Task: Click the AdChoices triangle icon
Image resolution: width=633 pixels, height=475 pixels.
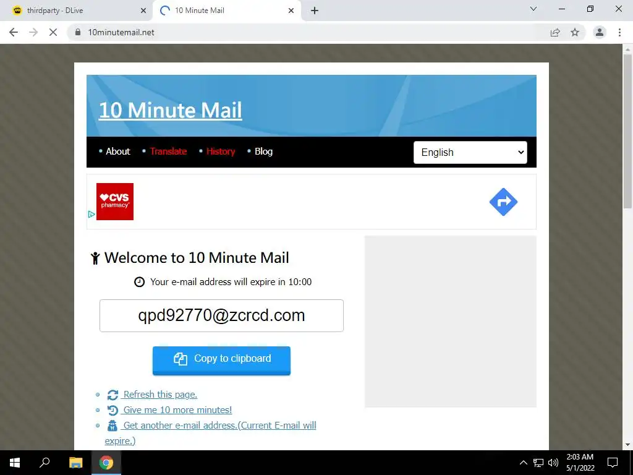Action: 91,215
